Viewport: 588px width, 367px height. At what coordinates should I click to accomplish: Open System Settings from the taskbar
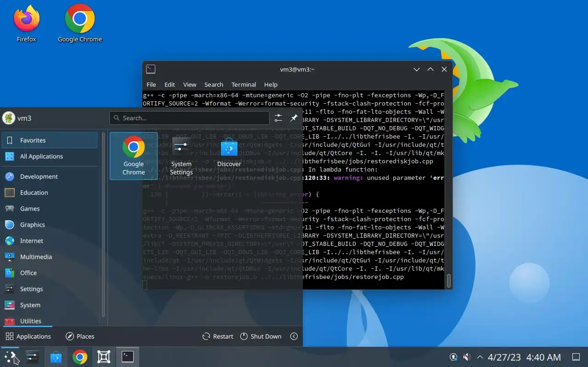point(32,357)
